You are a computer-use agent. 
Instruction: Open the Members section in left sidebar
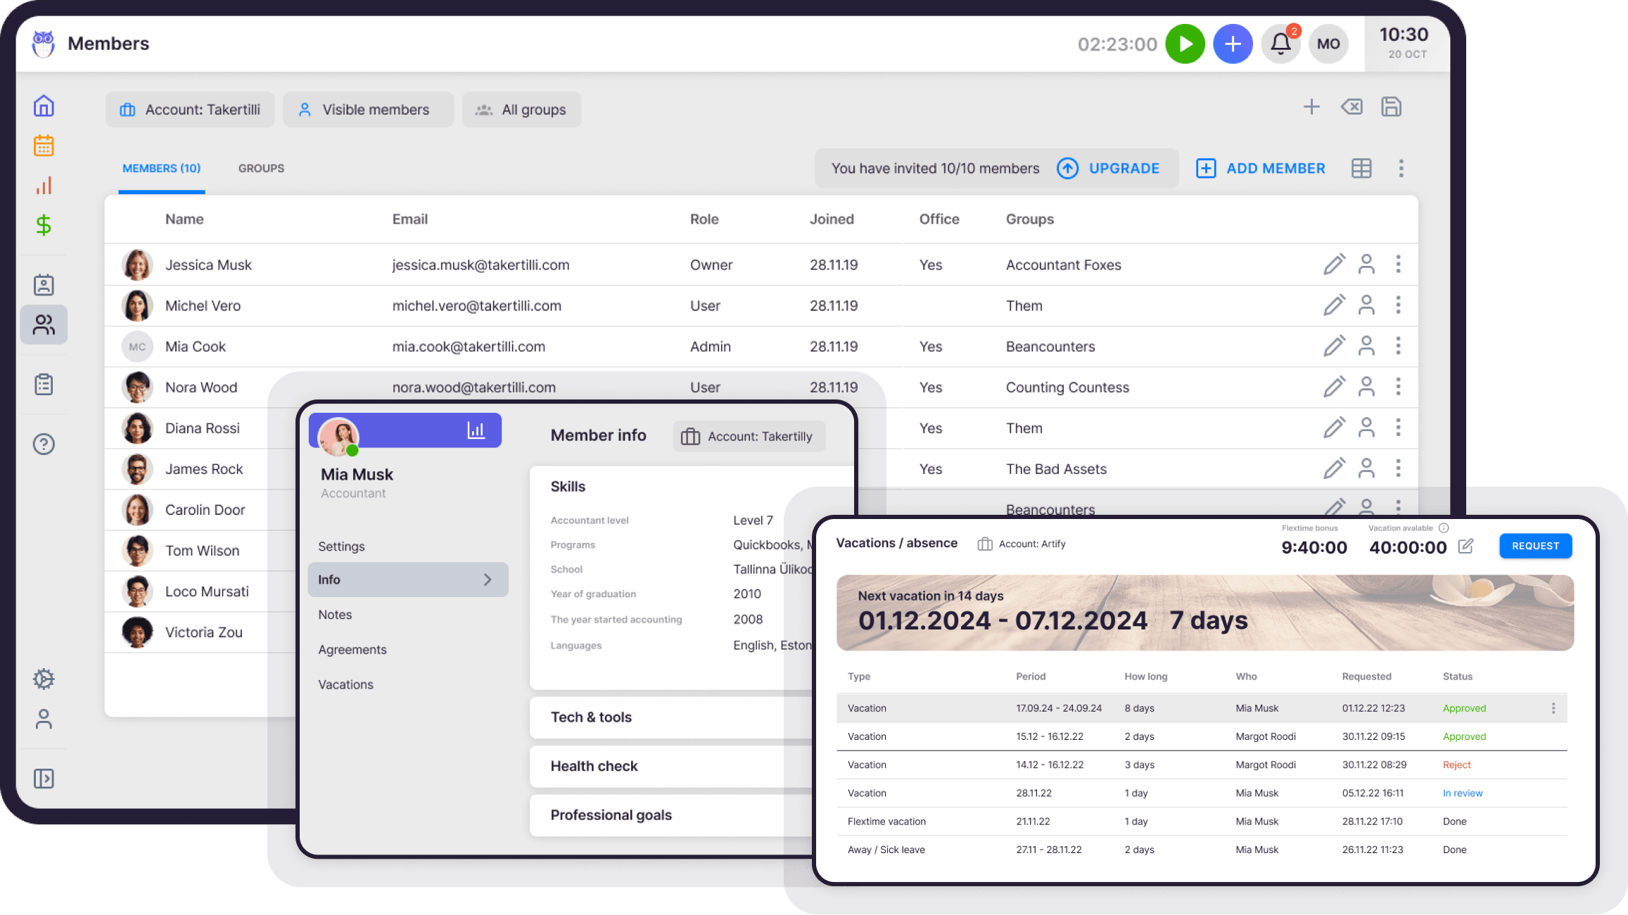coord(44,325)
